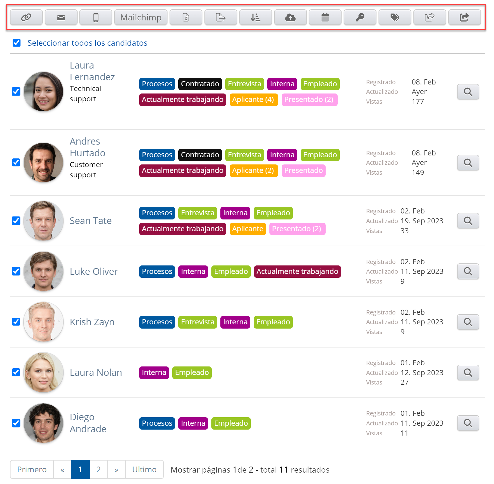Click the descending sort icon button
Viewport: 494px width, 484px height.
coord(256,17)
